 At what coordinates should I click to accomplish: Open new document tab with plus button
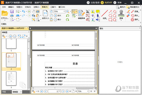pyautogui.click(x=30, y=28)
